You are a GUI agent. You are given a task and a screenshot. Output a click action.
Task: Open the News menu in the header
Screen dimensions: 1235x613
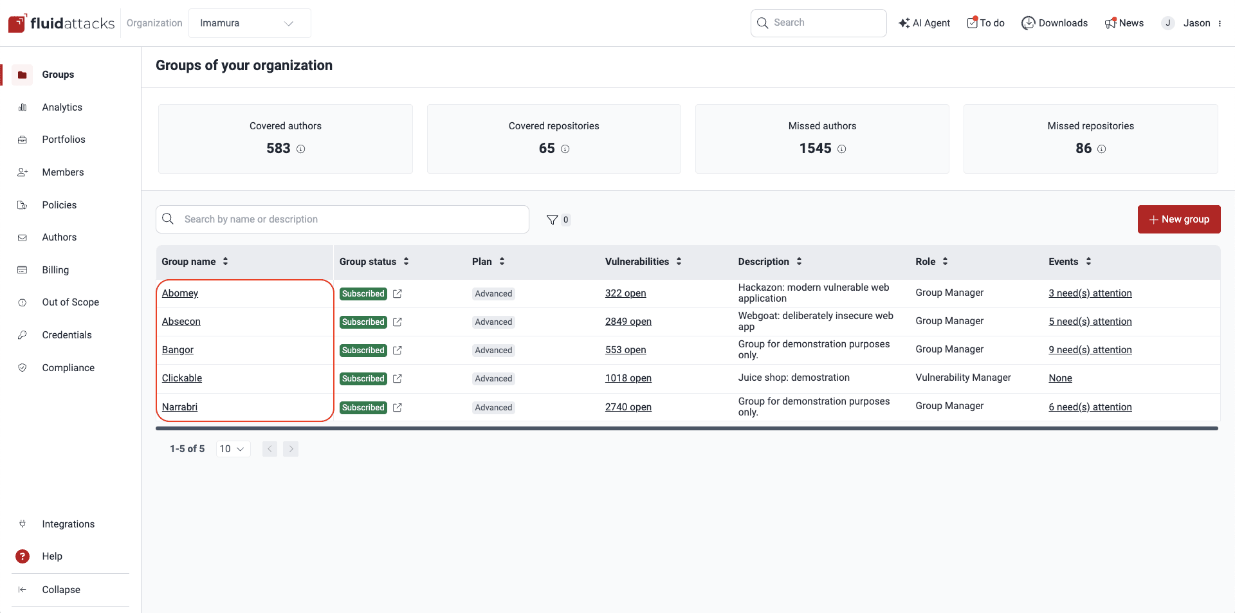coord(1124,23)
